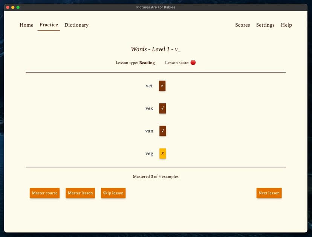This screenshot has height=237, width=312.
Task: Select the word veg from the list
Action: (149, 153)
